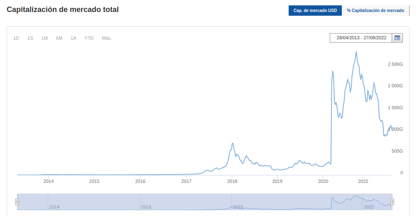Open the calendar date picker icon
This screenshot has height=216, width=417.
(397, 38)
